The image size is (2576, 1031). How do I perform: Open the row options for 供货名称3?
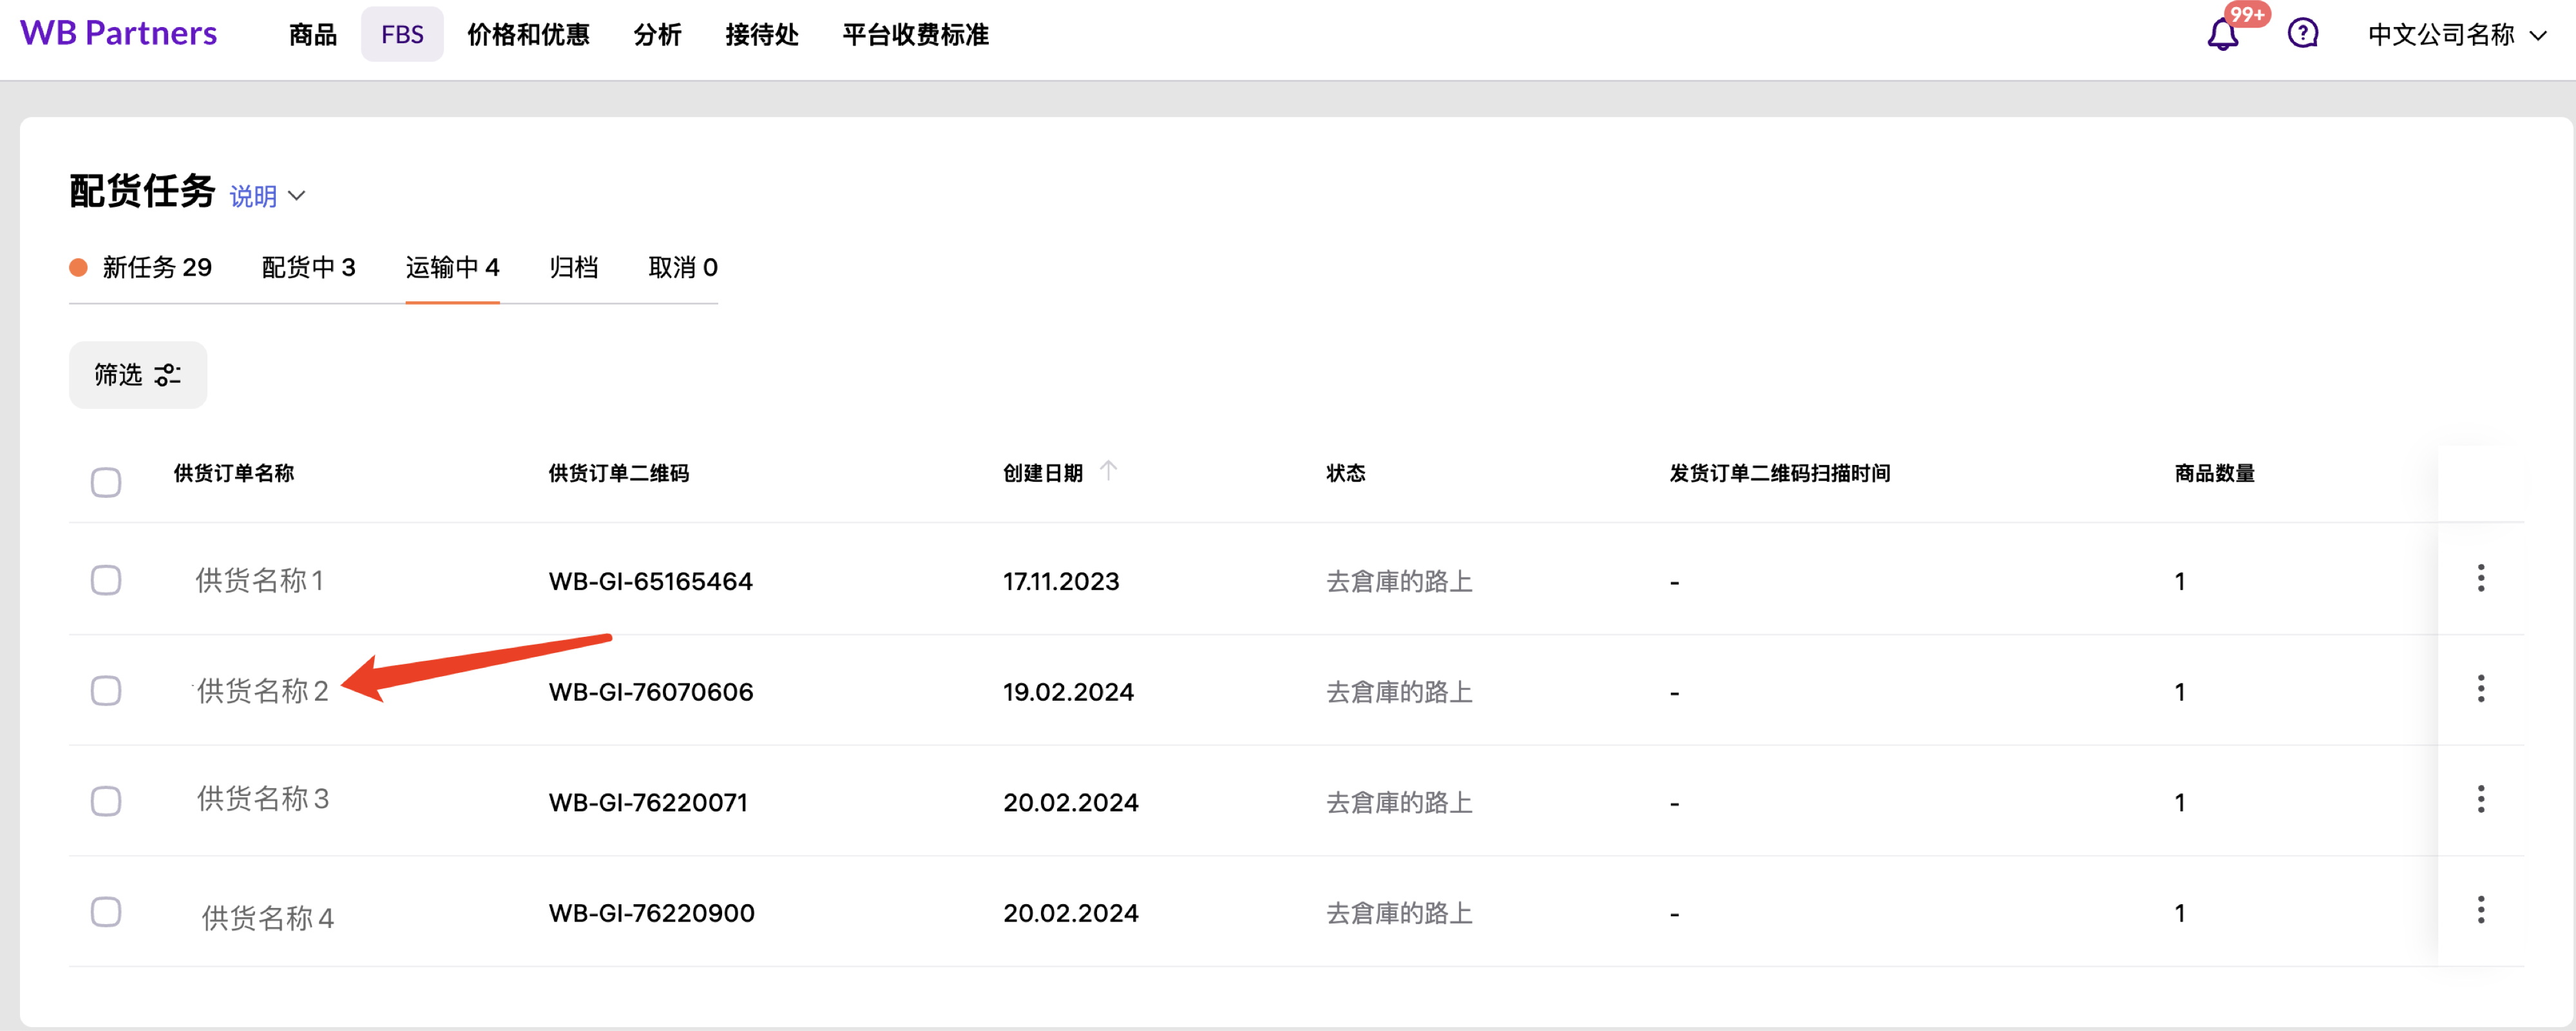click(x=2481, y=799)
